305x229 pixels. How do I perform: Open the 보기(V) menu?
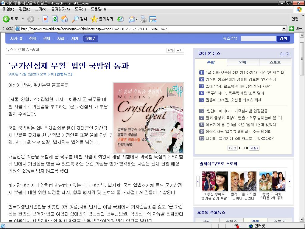(x=41, y=9)
